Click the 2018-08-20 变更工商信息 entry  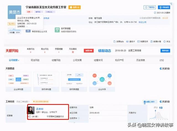pos(128,50)
